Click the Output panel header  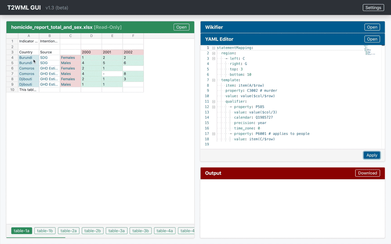[x=293, y=173]
